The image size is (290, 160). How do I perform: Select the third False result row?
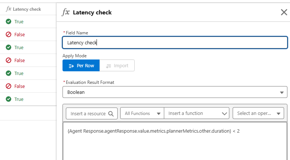(x=19, y=86)
